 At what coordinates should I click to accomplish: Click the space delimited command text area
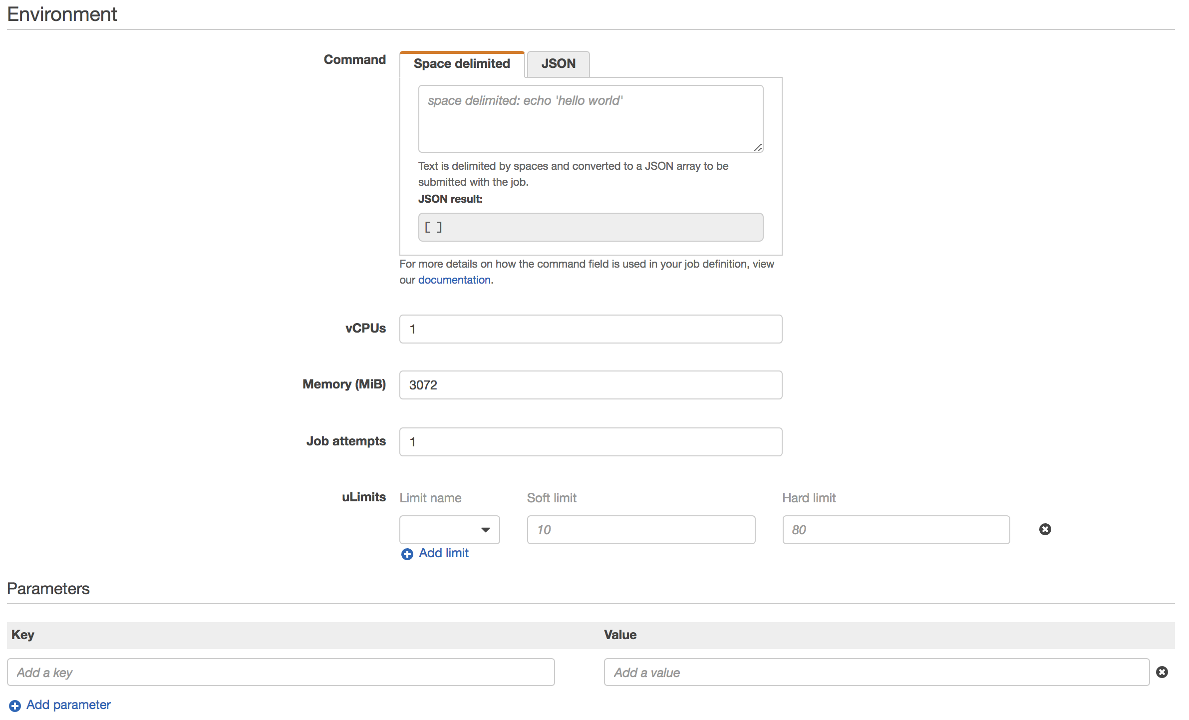(591, 119)
